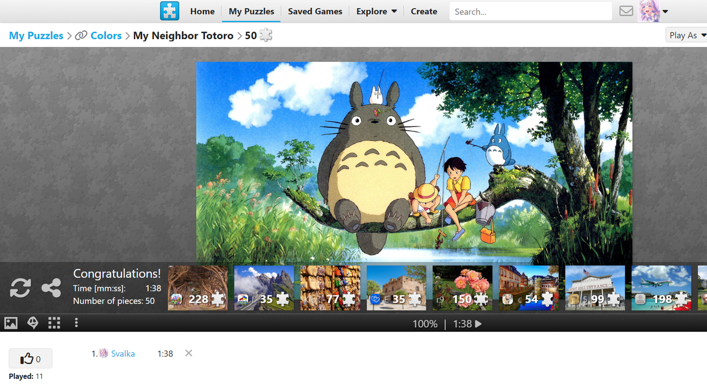
Task: Like the puzzle with thumbs-up button
Action: 30,359
